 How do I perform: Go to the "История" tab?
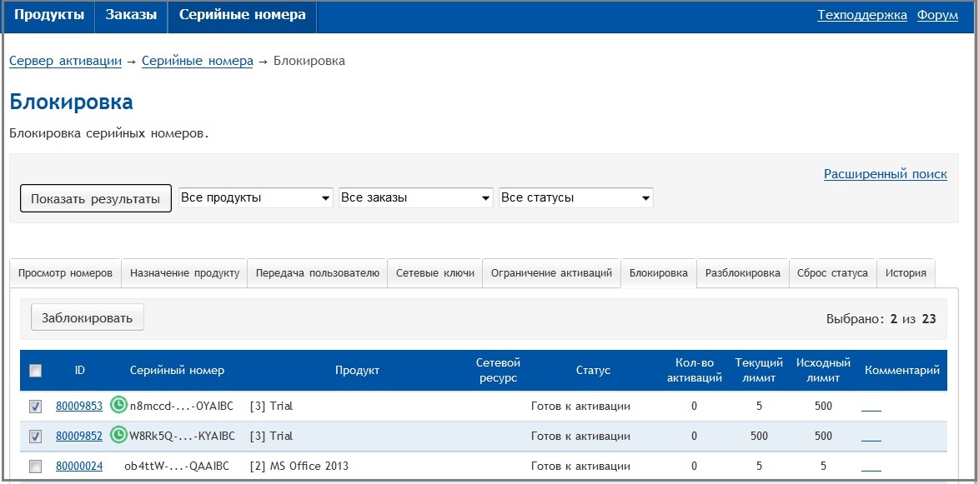pyautogui.click(x=906, y=273)
